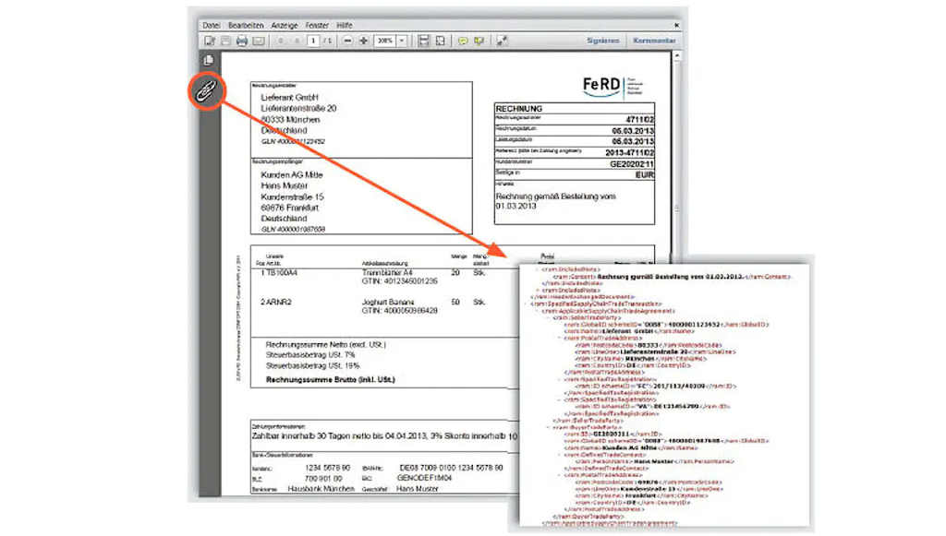Image resolution: width=946 pixels, height=536 pixels.
Task: Open the Fenster menu
Action: 317,25
